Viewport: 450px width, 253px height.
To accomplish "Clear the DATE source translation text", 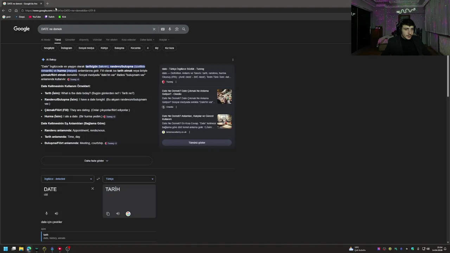I will 92,189.
